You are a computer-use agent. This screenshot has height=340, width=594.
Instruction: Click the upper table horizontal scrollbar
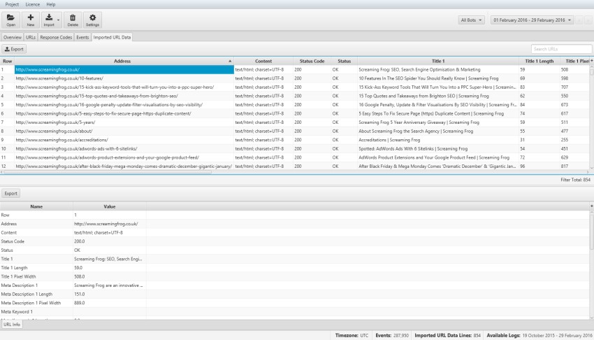[107, 171]
